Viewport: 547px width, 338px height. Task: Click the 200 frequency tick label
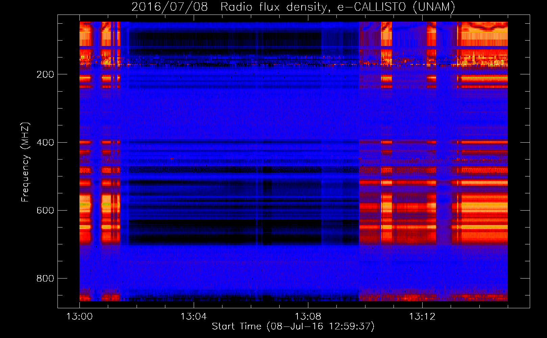(45, 74)
